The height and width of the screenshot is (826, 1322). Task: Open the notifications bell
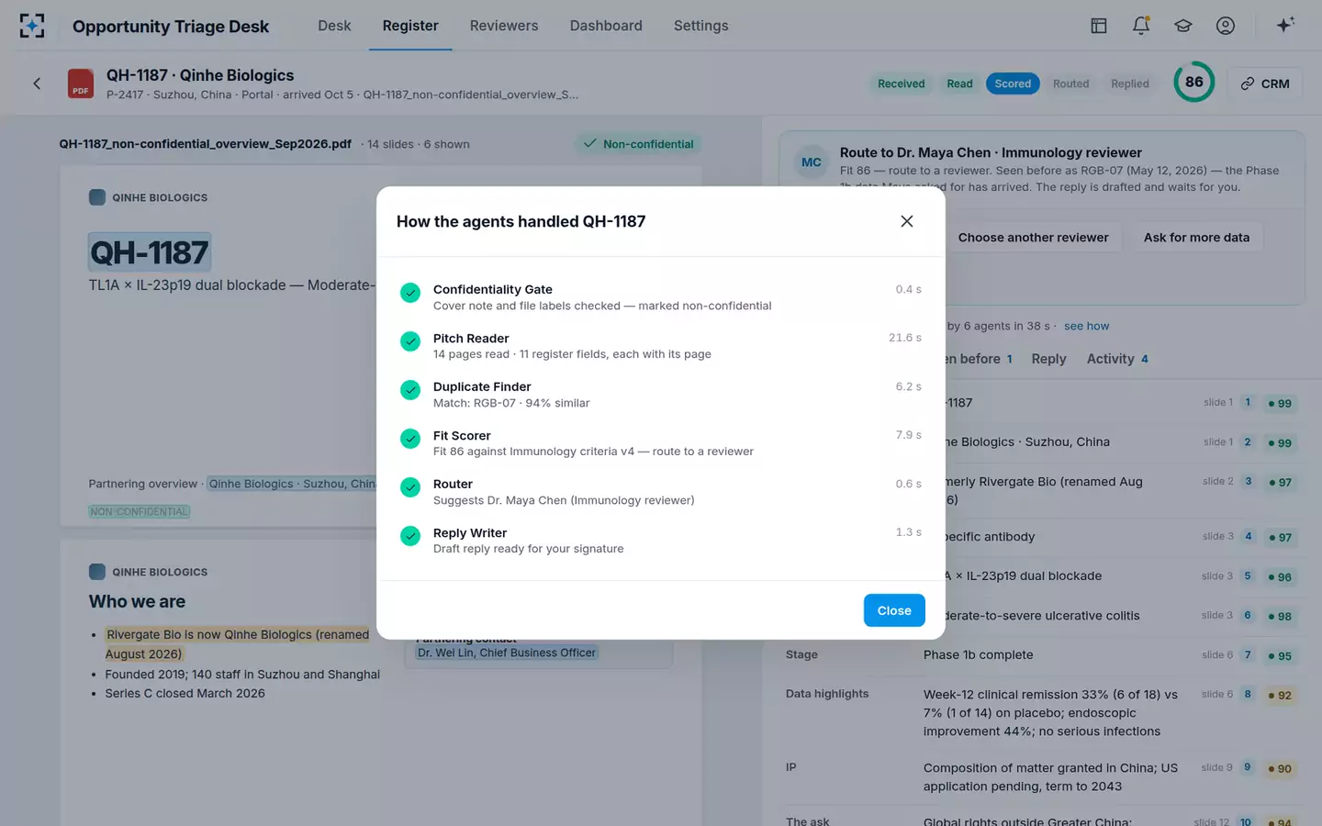(x=1141, y=26)
